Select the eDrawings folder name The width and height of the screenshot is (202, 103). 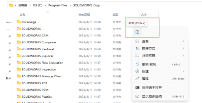click(29, 22)
